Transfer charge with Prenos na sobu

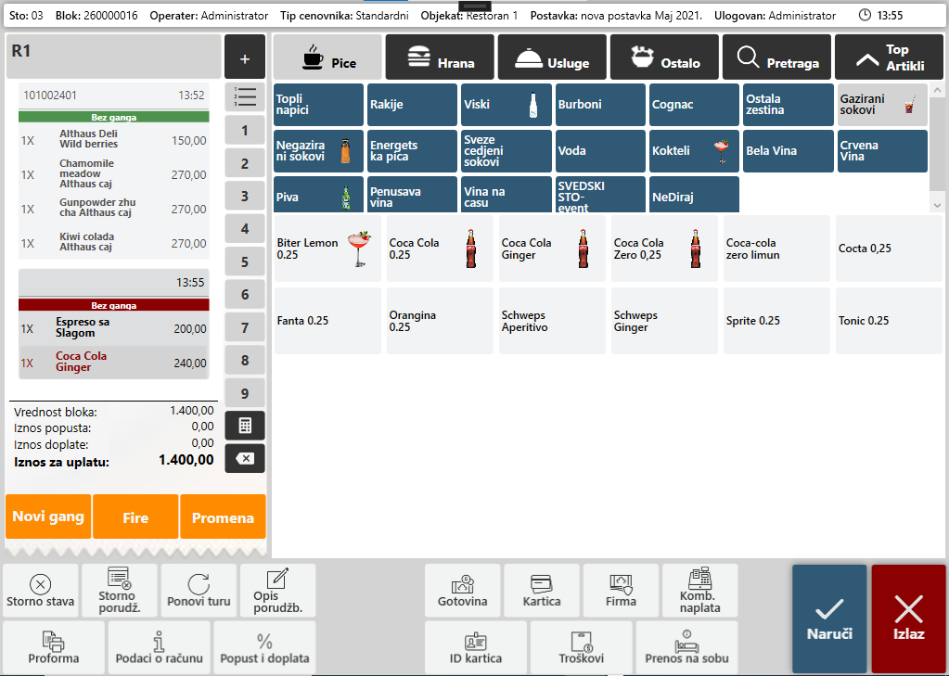point(686,647)
